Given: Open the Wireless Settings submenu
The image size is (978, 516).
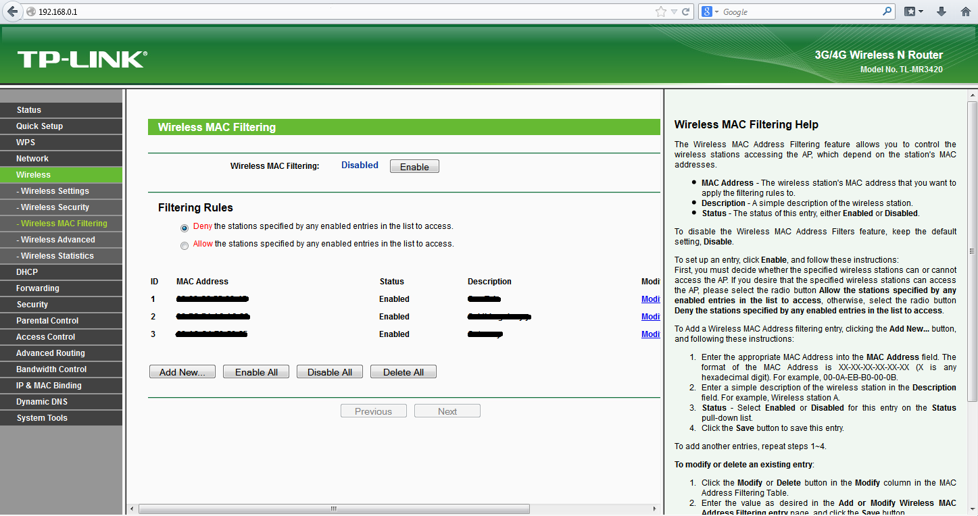Looking at the screenshot, I should coord(62,191).
